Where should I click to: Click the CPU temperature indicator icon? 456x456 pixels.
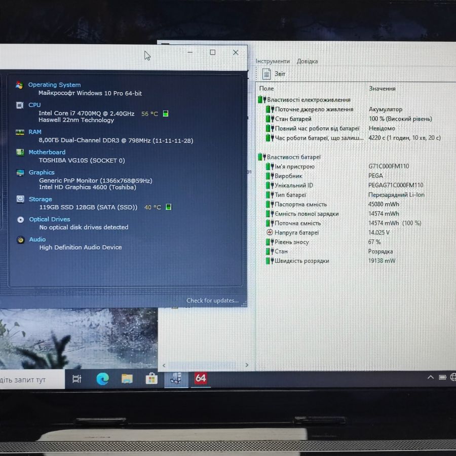(x=166, y=113)
